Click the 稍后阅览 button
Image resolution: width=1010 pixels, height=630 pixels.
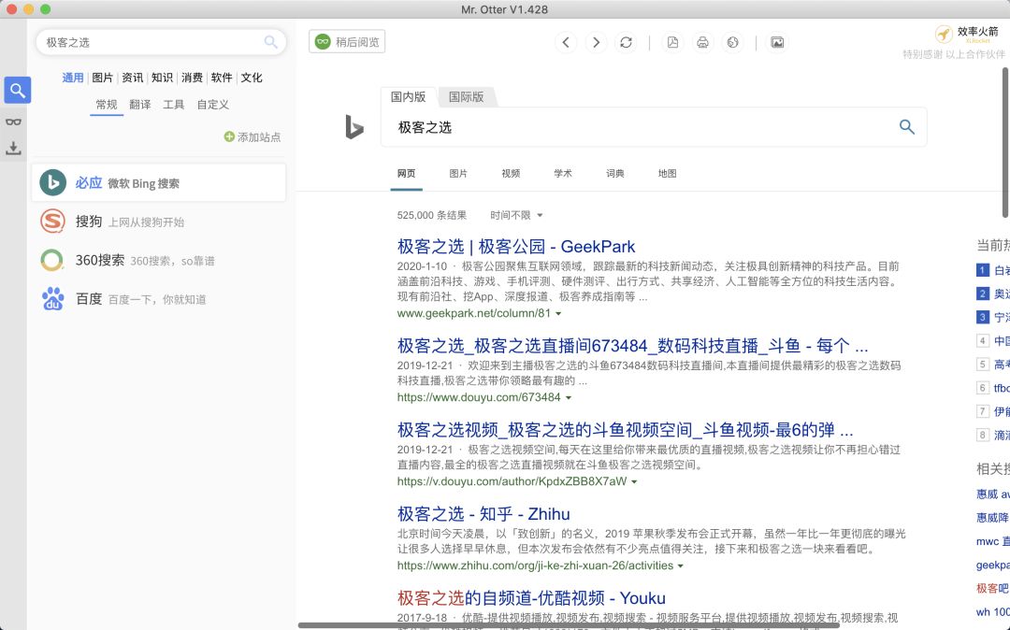click(x=347, y=42)
